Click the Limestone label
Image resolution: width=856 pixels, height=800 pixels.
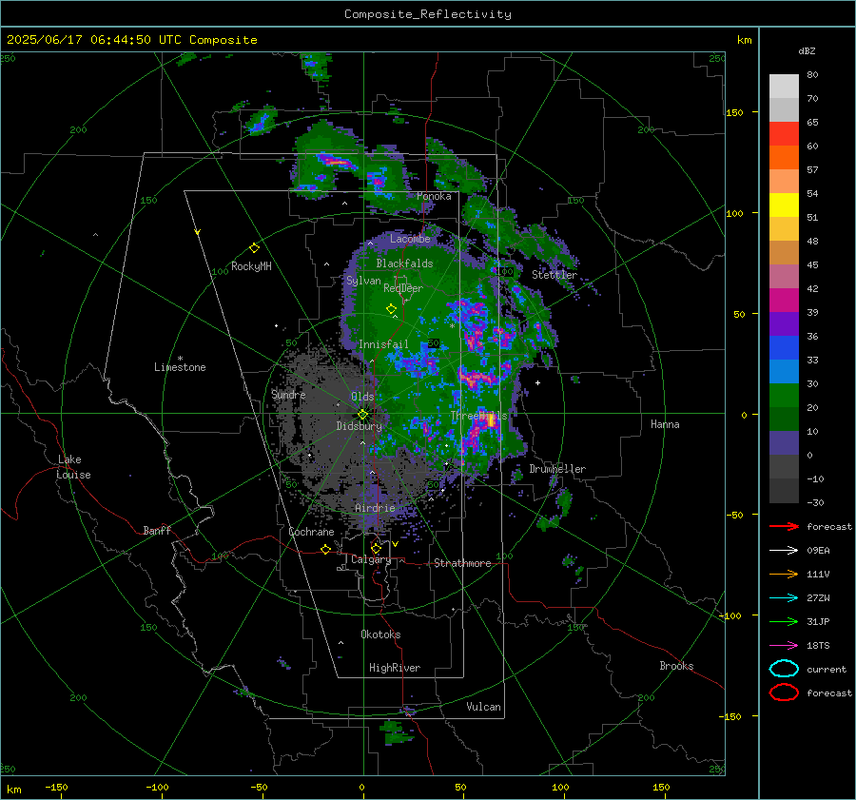[180, 367]
